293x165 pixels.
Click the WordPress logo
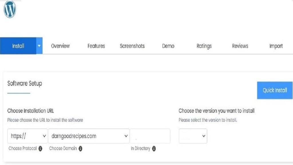pyautogui.click(x=9, y=9)
